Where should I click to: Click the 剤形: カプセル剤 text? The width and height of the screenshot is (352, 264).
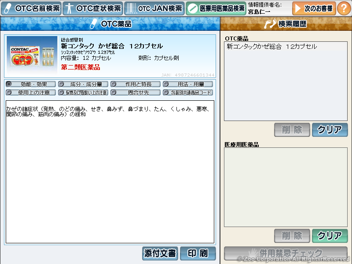tap(158, 58)
